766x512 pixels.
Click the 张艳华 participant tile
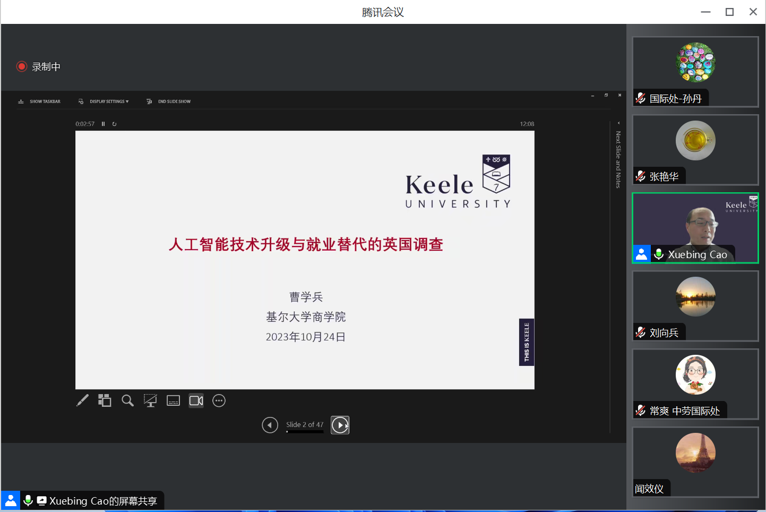695,150
